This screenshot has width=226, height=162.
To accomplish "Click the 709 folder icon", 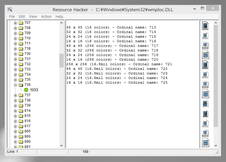I will click(21, 33).
